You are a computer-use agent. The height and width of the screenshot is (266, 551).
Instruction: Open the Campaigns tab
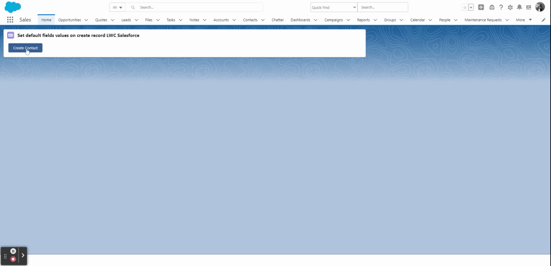tap(333, 20)
